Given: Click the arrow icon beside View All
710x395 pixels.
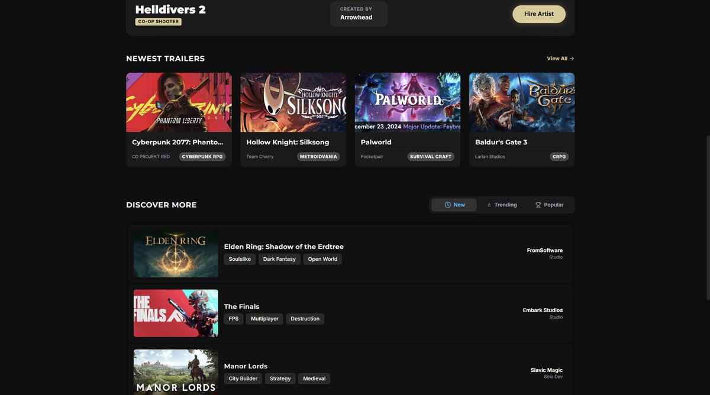Looking at the screenshot, I should coord(572,59).
